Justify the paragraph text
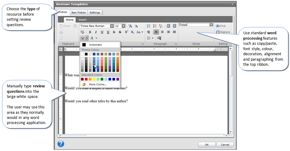 pyautogui.click(x=174, y=32)
